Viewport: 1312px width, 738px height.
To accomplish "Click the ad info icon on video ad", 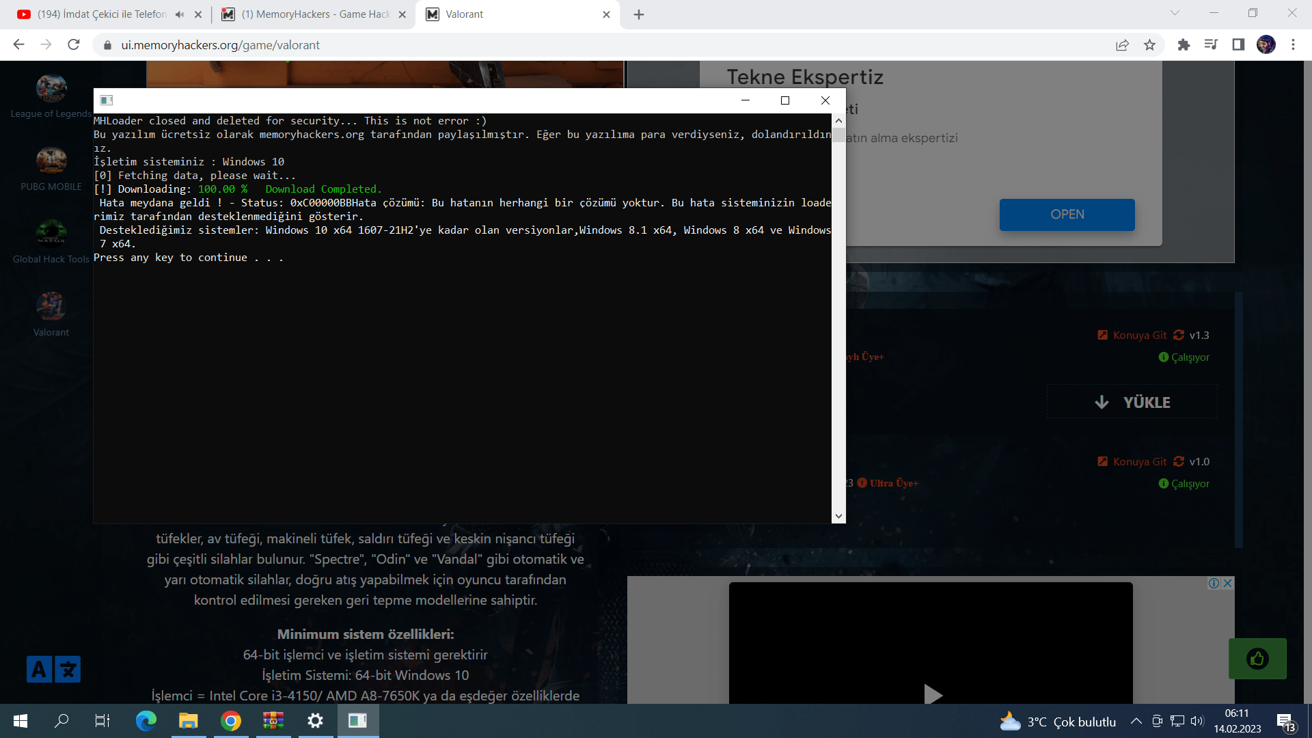I will tap(1214, 583).
